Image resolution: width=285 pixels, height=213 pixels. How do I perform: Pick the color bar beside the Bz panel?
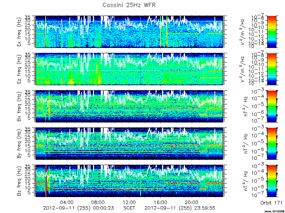[x=271, y=181]
